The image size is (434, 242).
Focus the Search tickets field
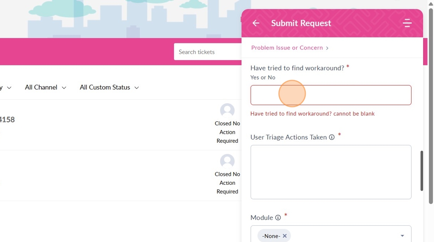pos(207,52)
